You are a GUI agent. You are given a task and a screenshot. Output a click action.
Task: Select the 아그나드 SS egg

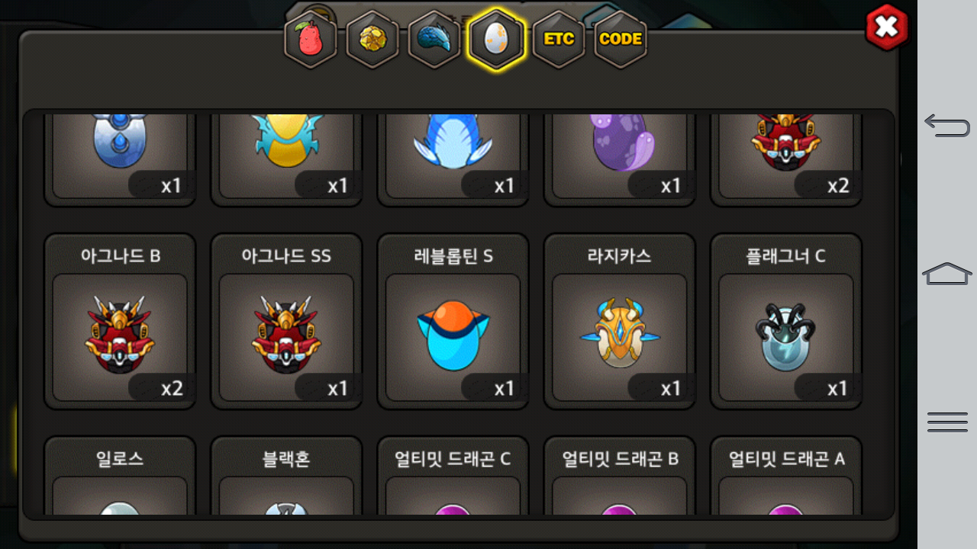pyautogui.click(x=286, y=322)
